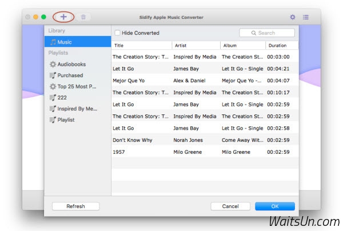Click the gear icon beside Audiobooks
This screenshot has height=231, width=343.
[x=53, y=64]
